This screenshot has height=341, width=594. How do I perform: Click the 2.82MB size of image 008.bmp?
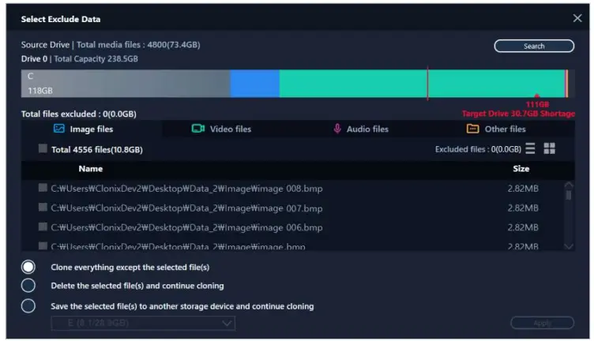pos(523,189)
